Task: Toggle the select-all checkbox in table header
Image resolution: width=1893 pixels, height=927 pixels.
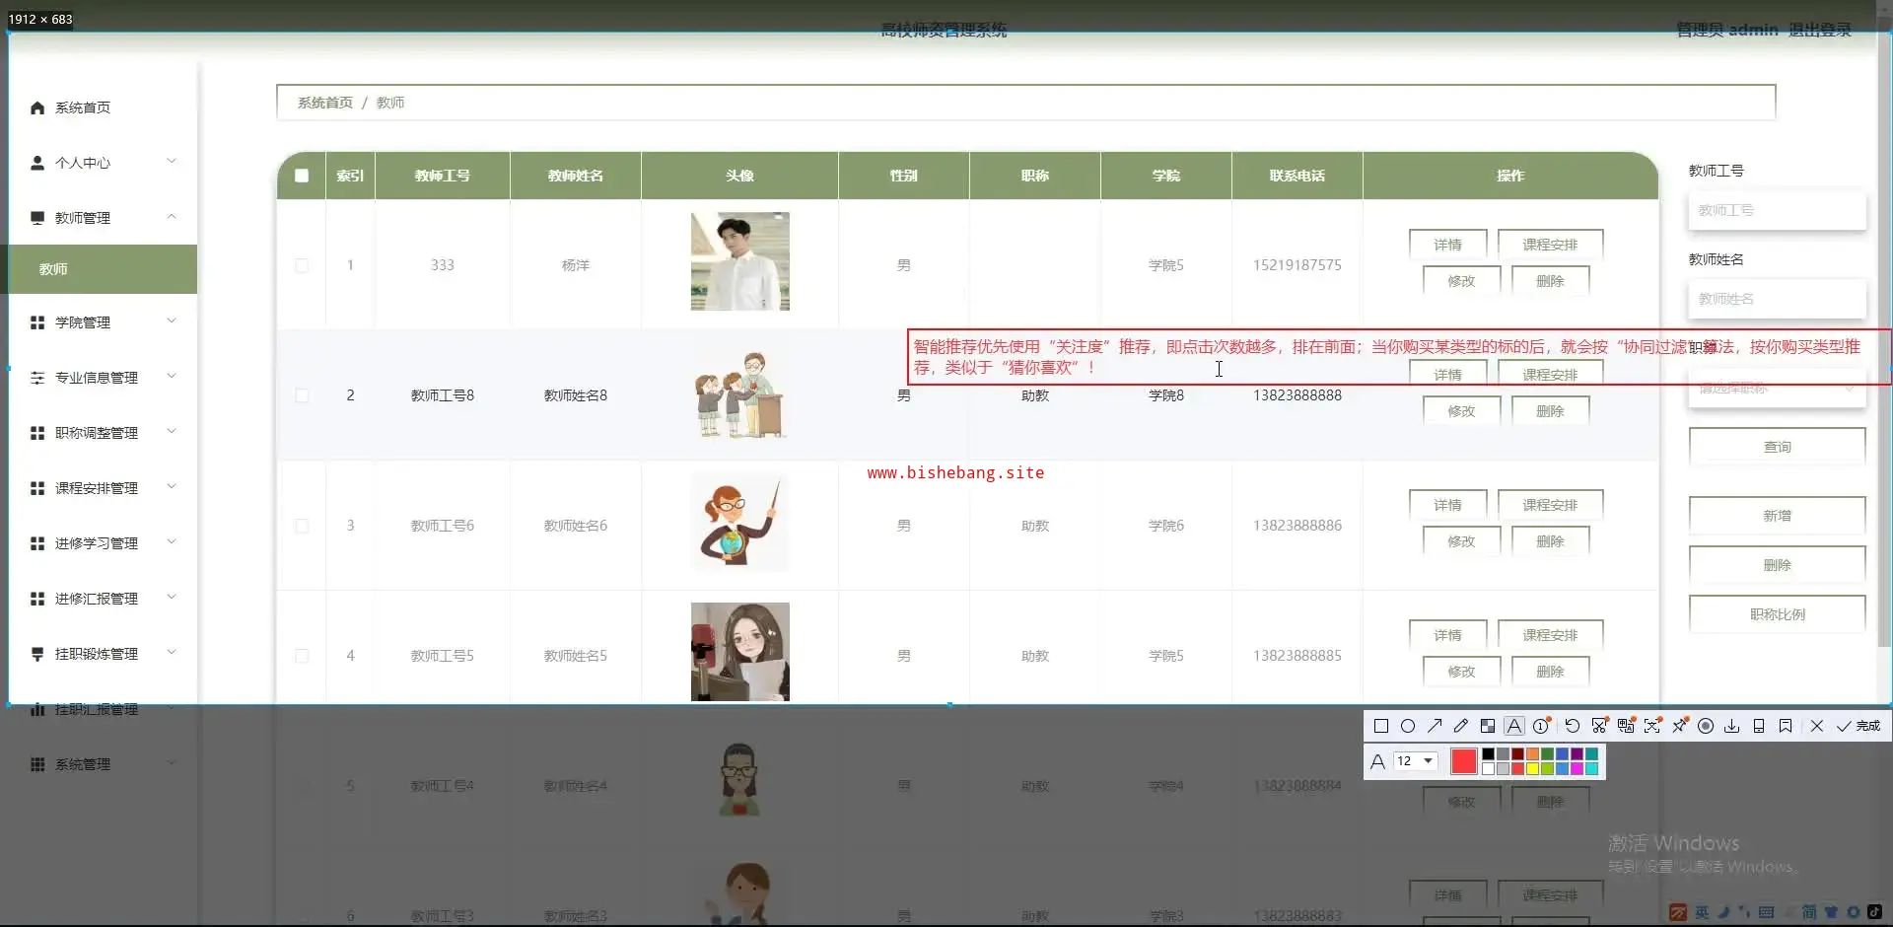Action: click(302, 176)
